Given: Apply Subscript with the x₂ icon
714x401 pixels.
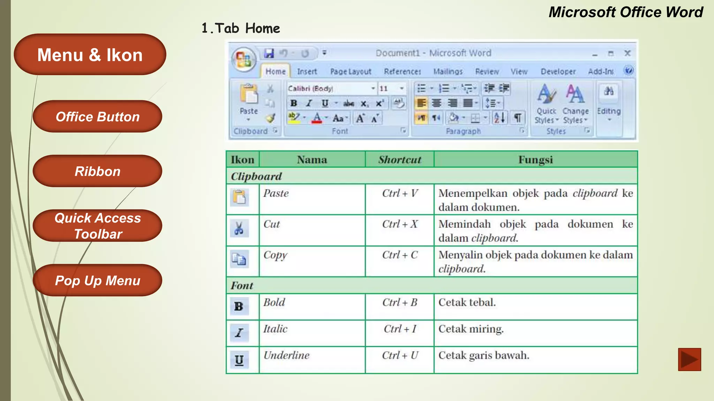Looking at the screenshot, I should (x=364, y=103).
